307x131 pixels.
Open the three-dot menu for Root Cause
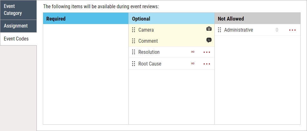point(207,64)
